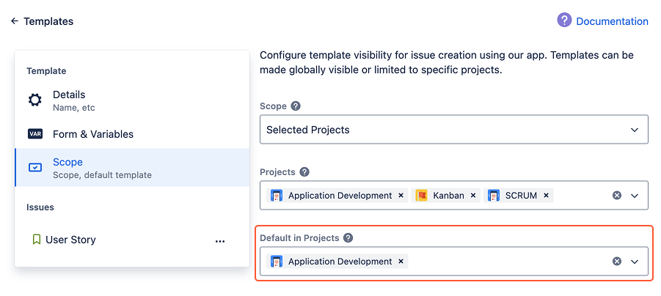661x296 pixels.
Task: Expand the Projects dropdown chevron
Action: coord(635,196)
